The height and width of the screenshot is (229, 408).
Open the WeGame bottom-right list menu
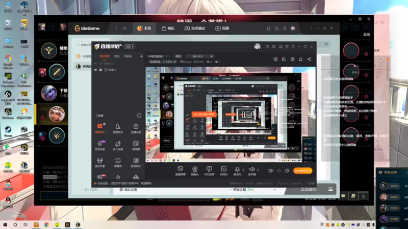coord(330,189)
